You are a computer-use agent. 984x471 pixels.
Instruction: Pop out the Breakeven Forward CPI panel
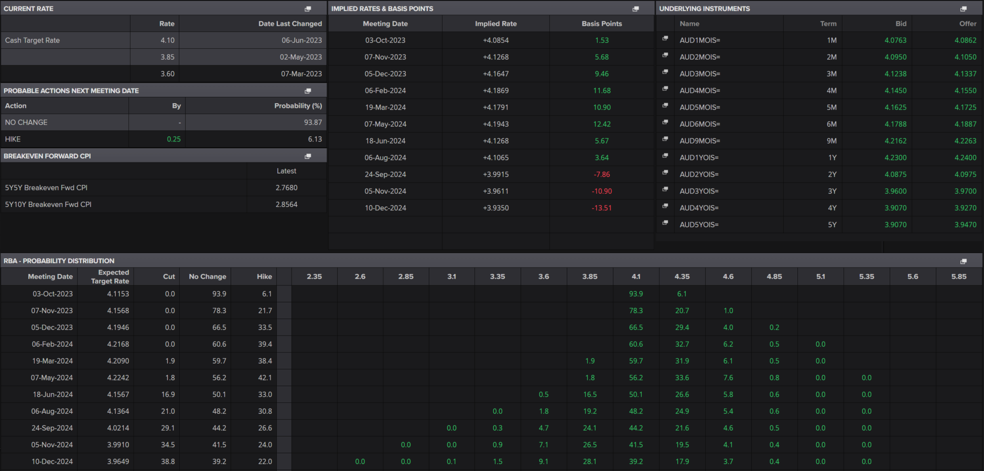point(308,156)
